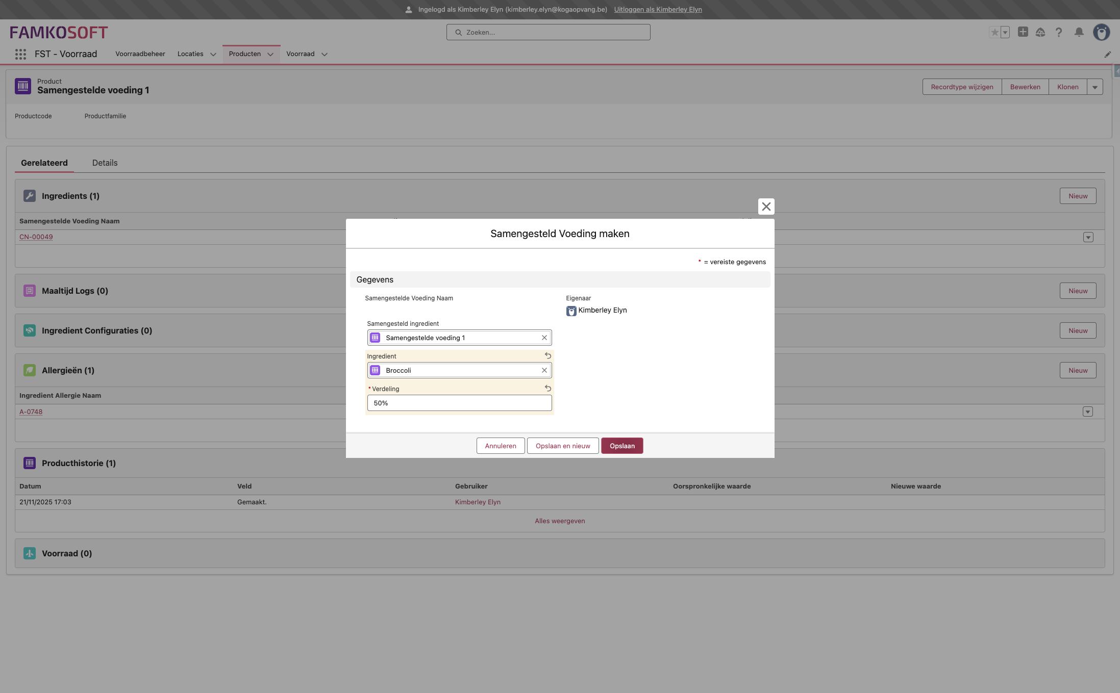
Task: Close the Samengesteld Voeding maken dialog
Action: click(x=766, y=207)
